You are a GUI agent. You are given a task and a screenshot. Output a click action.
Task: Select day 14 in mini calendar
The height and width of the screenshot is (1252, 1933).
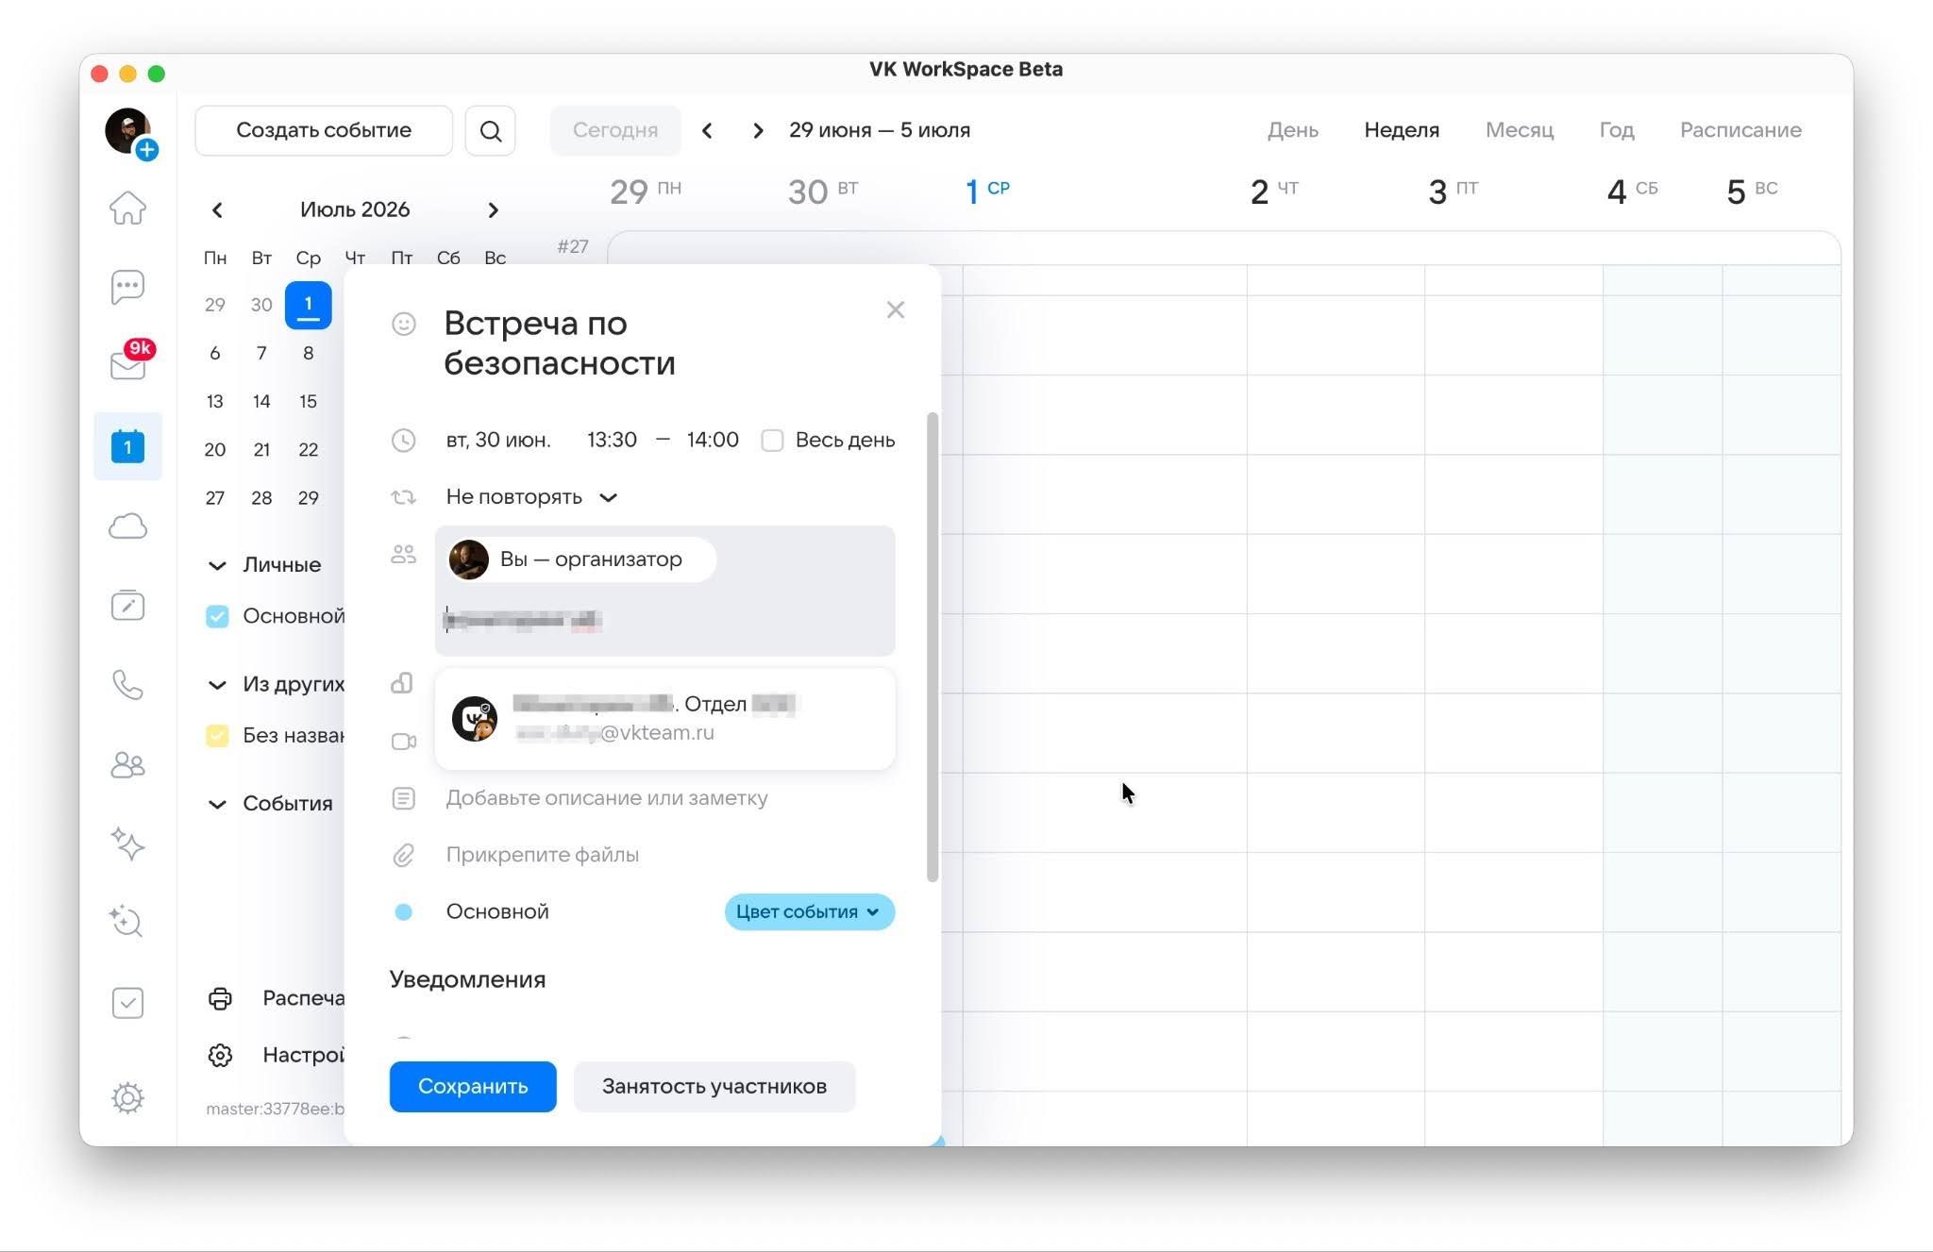click(261, 402)
